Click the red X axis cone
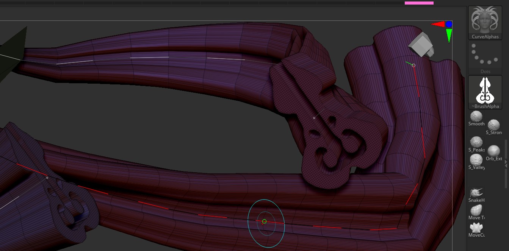Viewport: 509px width, 251px height. [437, 24]
